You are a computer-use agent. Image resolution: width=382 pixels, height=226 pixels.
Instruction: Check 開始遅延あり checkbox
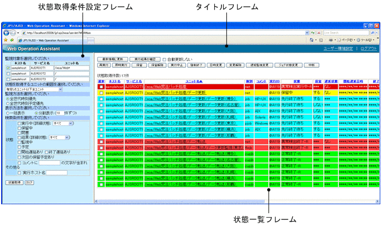click(20, 152)
